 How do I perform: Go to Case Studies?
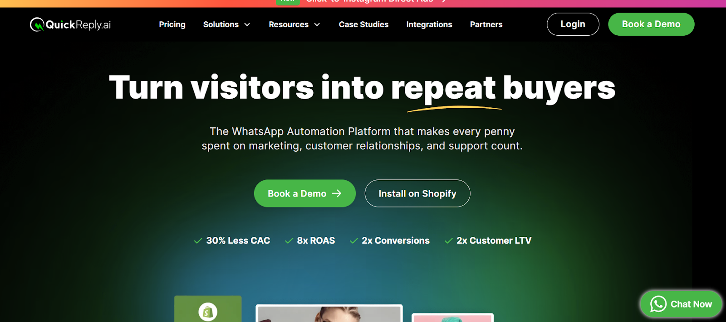[x=363, y=24]
